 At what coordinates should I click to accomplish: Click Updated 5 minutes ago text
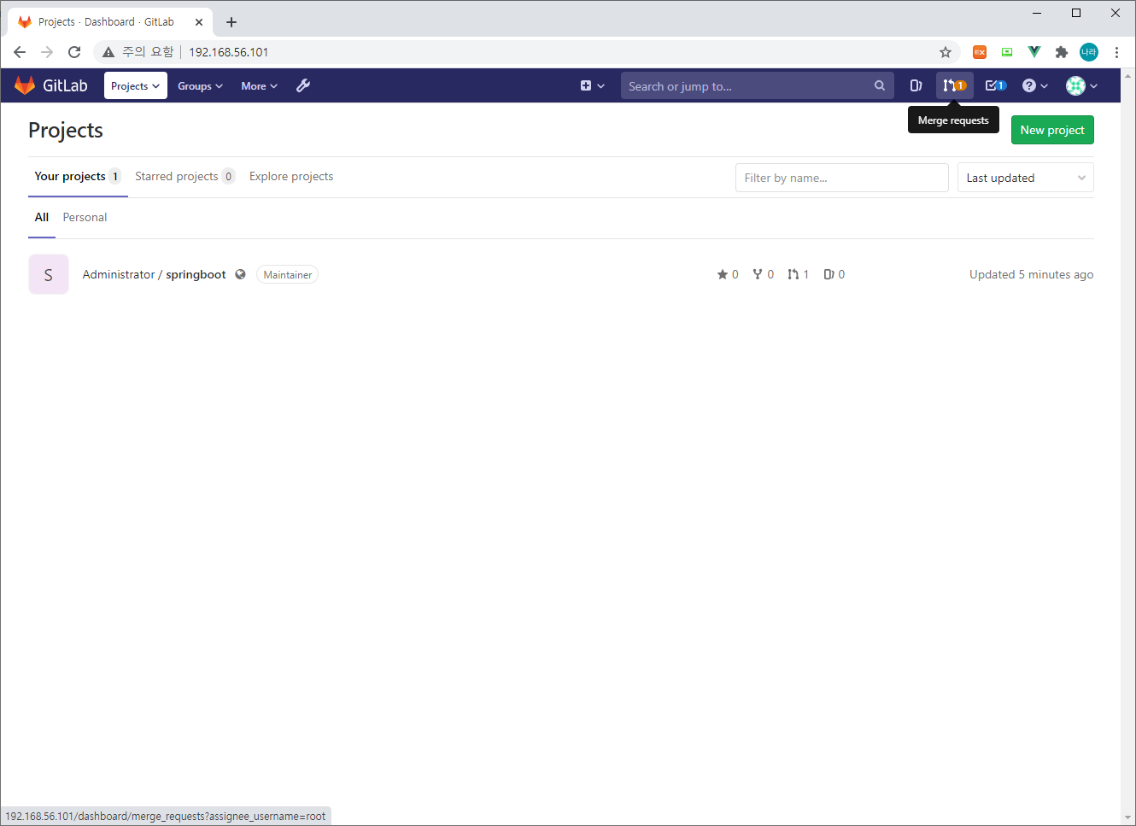[x=1031, y=274]
